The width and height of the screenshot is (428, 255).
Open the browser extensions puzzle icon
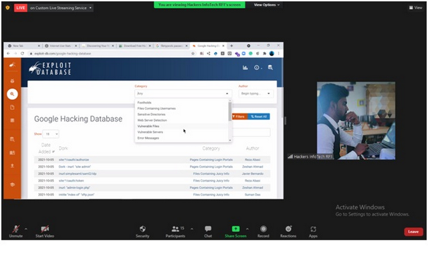coord(264,53)
